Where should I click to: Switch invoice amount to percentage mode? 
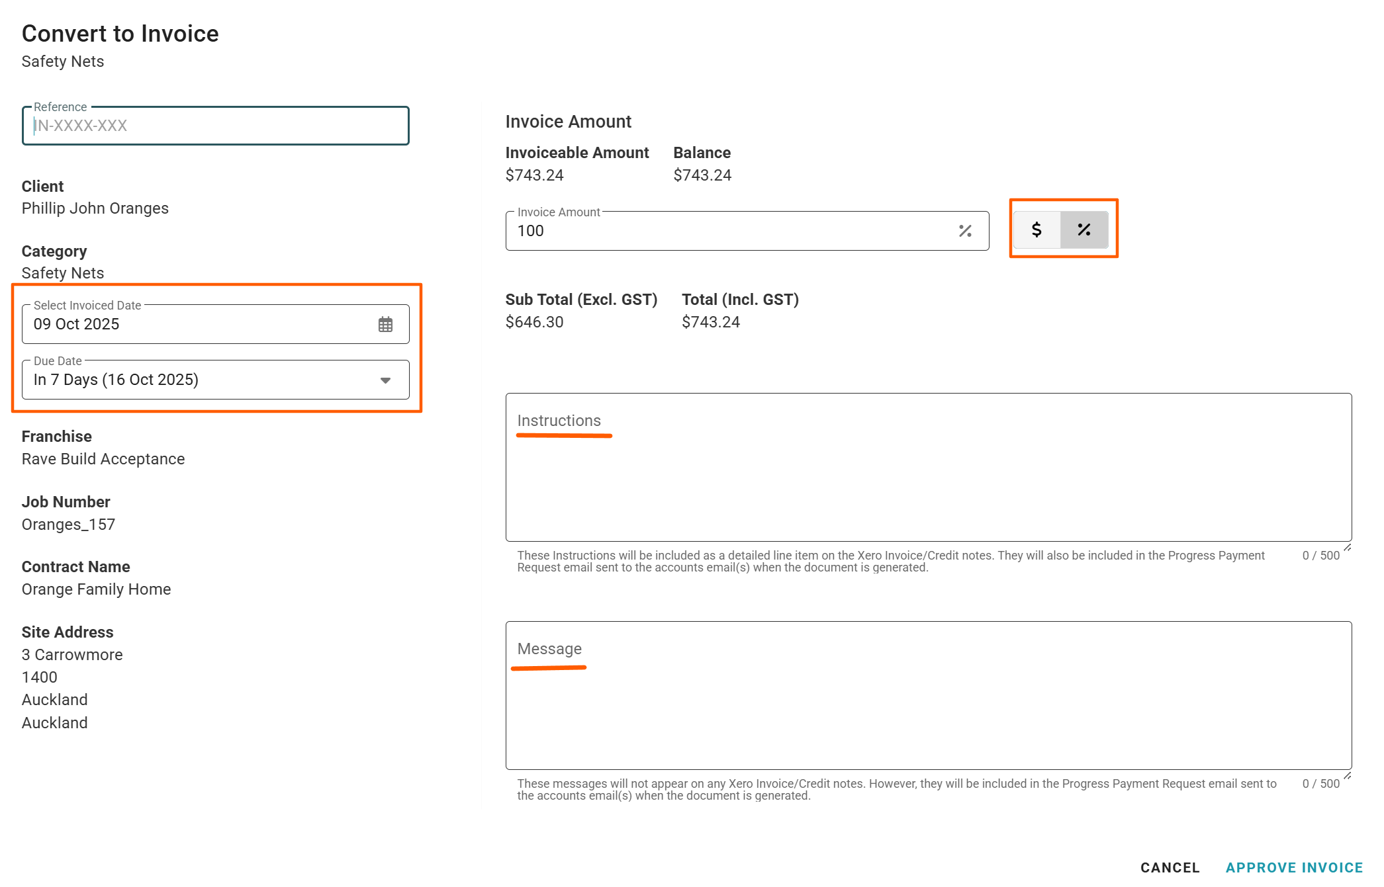1084,230
